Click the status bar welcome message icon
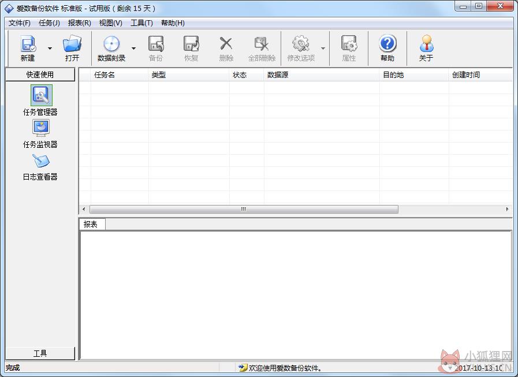518x377 pixels. (243, 368)
